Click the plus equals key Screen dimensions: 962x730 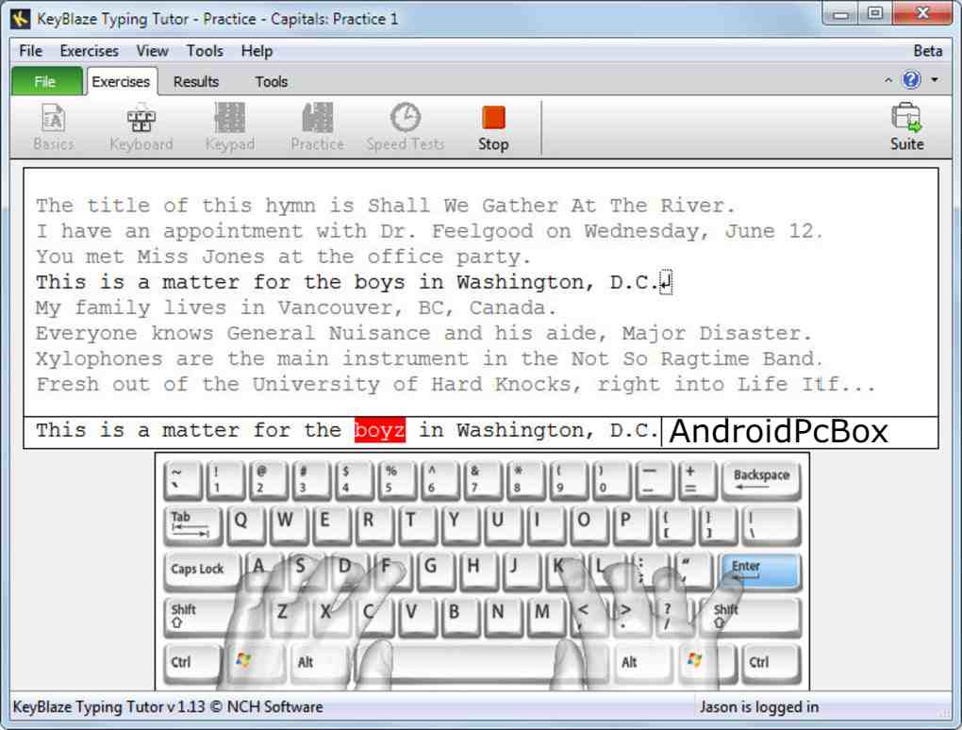point(698,480)
